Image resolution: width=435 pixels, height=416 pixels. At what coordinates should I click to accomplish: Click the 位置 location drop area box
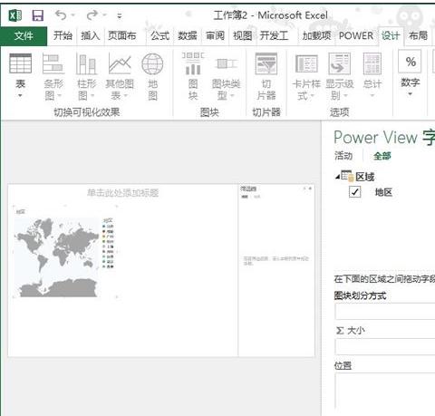pyautogui.click(x=385, y=391)
